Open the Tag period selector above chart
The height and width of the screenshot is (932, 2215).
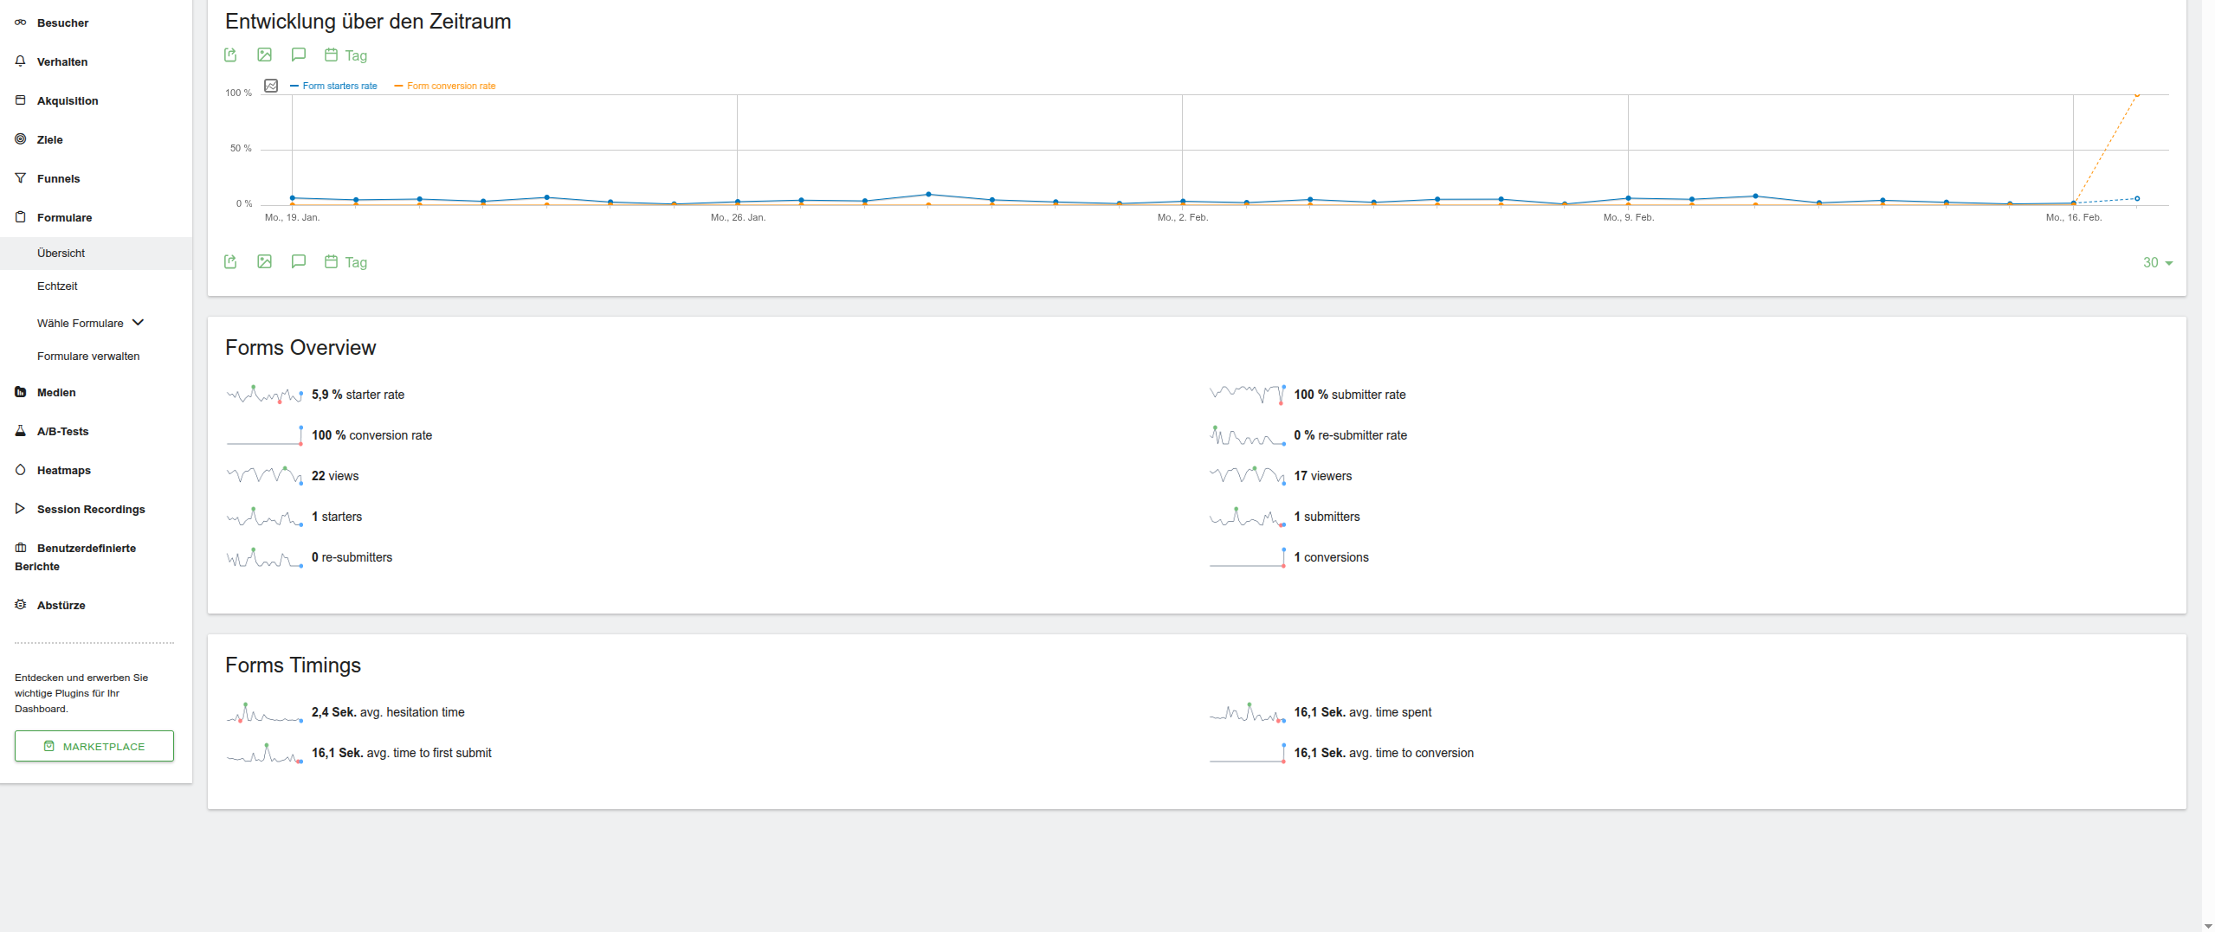tap(346, 55)
